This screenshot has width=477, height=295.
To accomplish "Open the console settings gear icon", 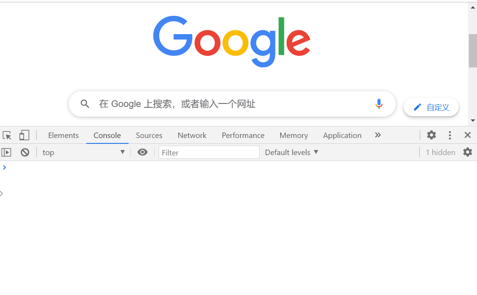I will 468,152.
